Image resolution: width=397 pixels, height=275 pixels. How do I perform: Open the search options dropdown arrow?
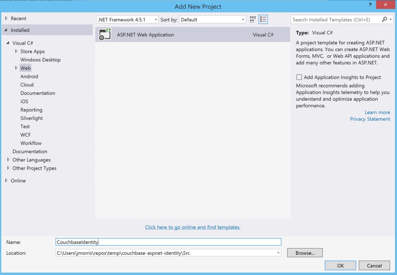click(x=391, y=19)
